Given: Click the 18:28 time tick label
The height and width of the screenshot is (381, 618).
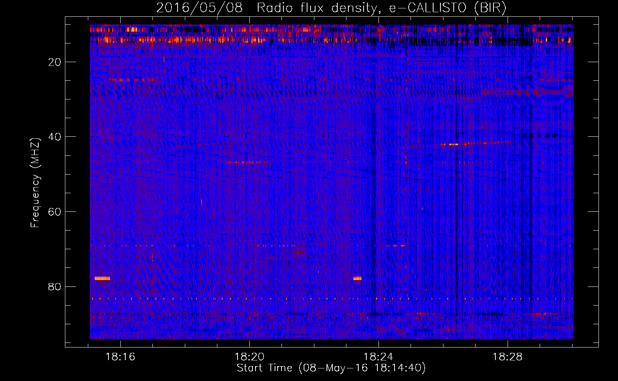Looking at the screenshot, I should (x=507, y=357).
